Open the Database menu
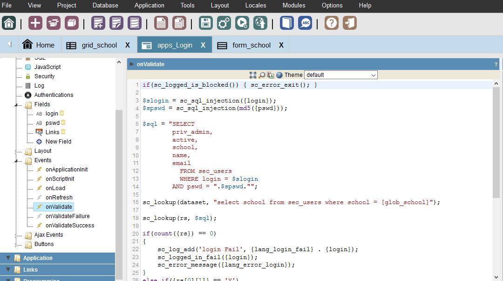 (x=105, y=6)
